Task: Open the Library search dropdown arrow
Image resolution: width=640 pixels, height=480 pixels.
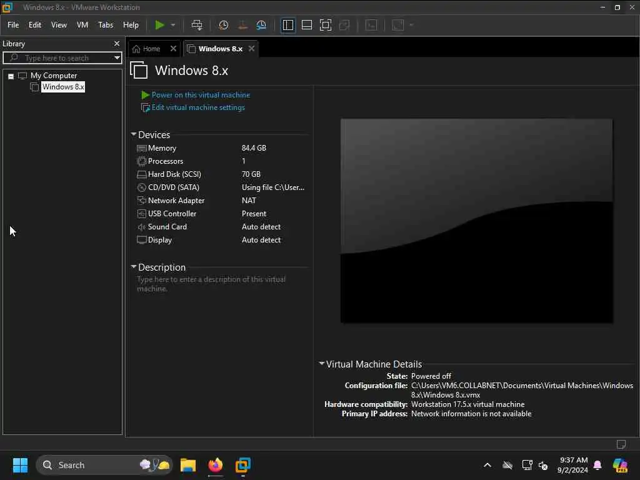Action: tap(117, 58)
